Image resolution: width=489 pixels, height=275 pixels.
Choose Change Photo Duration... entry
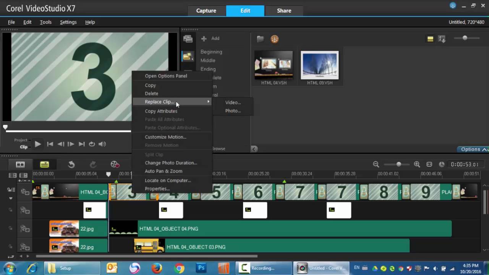171,163
